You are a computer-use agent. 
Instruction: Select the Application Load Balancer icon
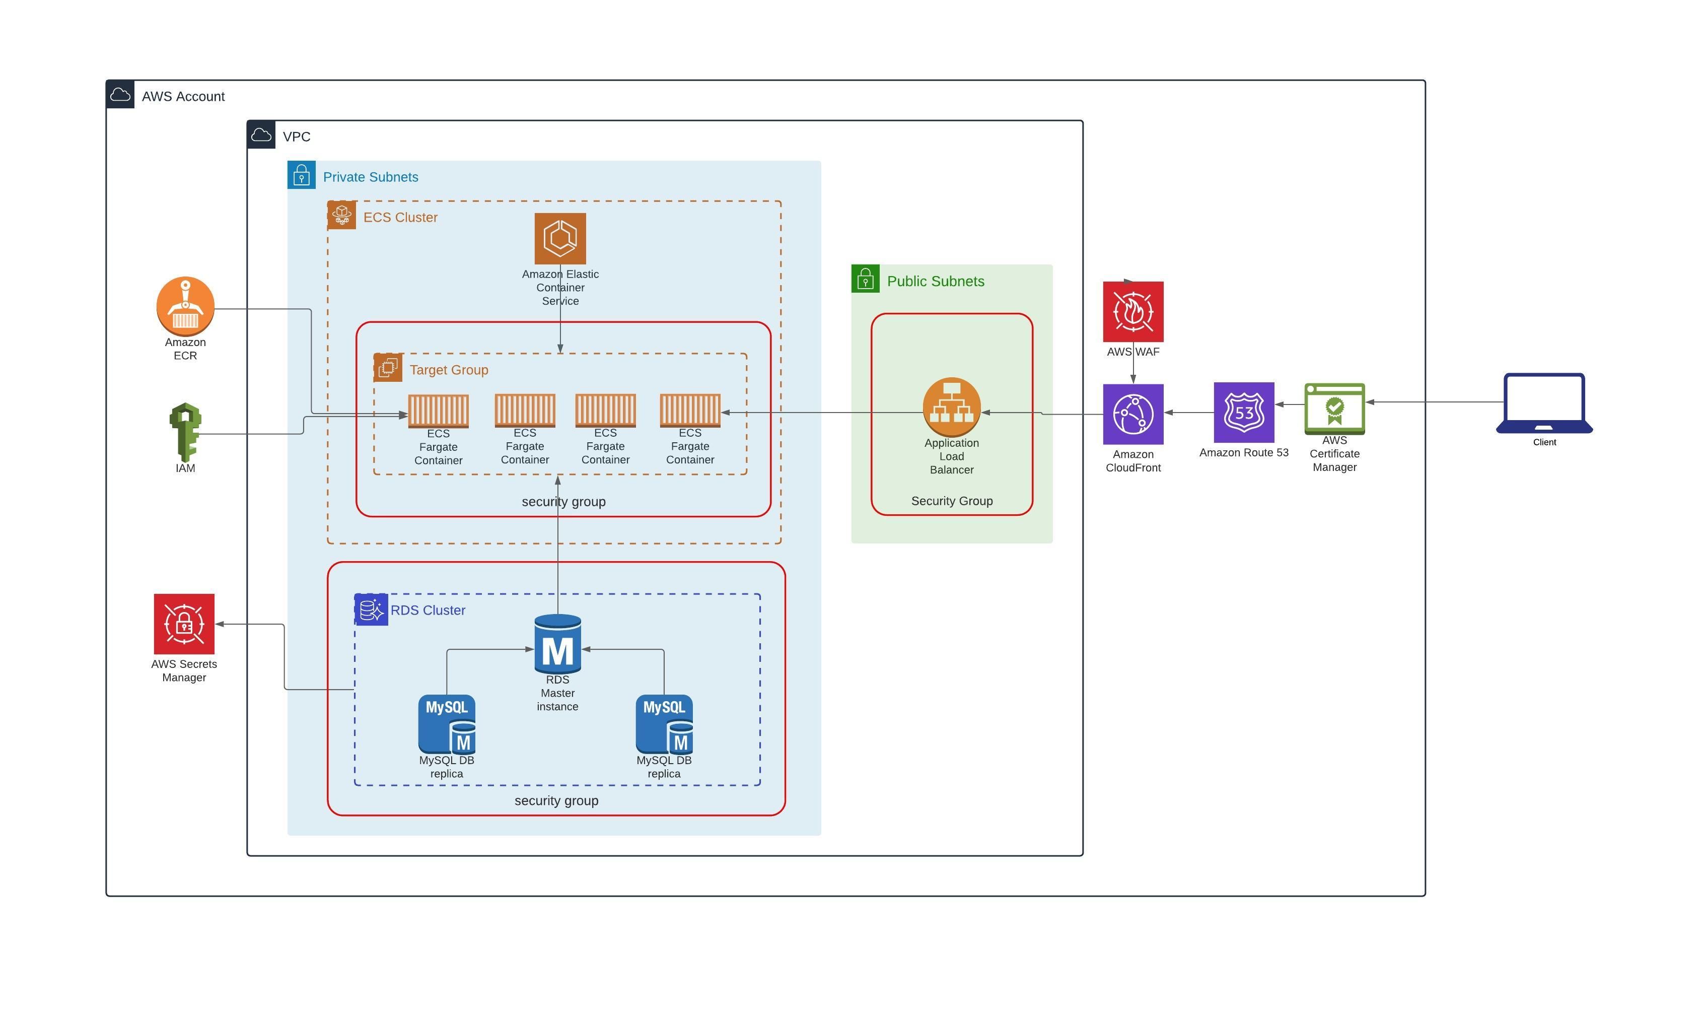click(x=951, y=409)
